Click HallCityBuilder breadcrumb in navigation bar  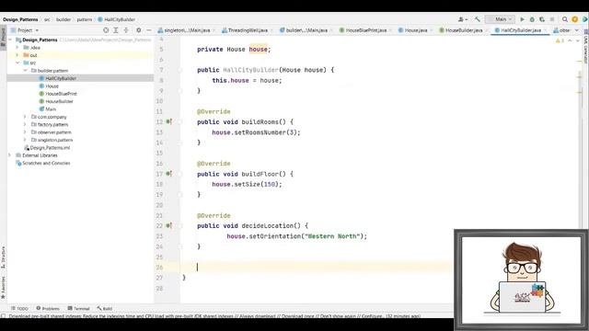(x=117, y=19)
